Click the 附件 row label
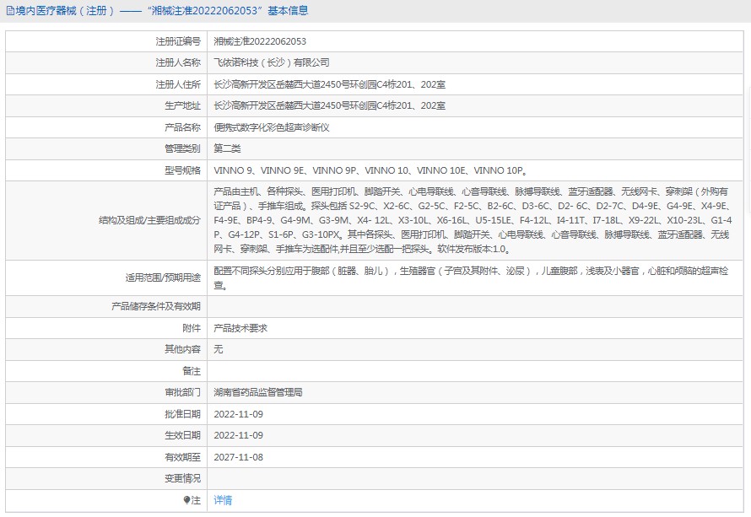 point(192,328)
